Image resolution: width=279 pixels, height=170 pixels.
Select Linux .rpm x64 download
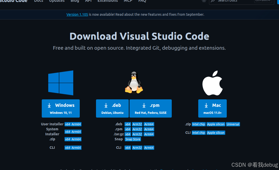pyautogui.click(x=128, y=129)
